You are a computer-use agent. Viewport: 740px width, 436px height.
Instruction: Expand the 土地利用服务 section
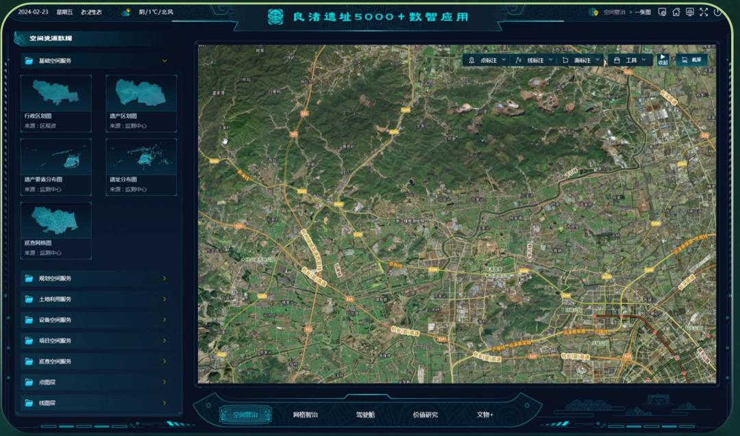[164, 299]
